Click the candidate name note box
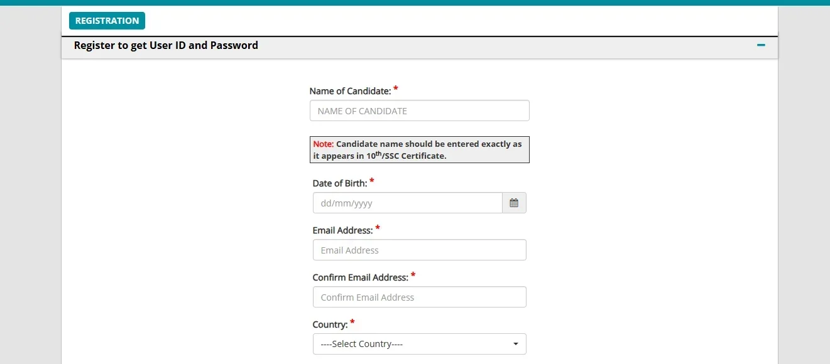This screenshot has width=830, height=364. (419, 150)
